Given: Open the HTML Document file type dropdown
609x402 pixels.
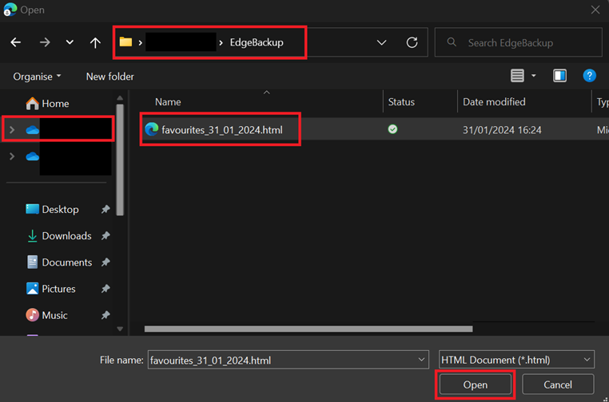Looking at the screenshot, I should click(516, 361).
